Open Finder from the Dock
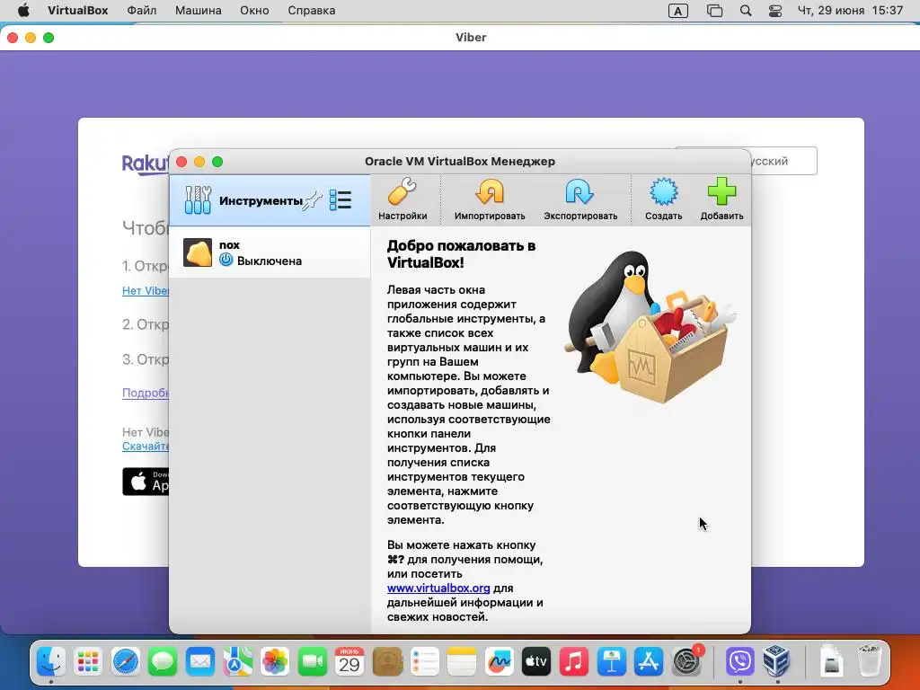920x690 pixels. click(51, 662)
